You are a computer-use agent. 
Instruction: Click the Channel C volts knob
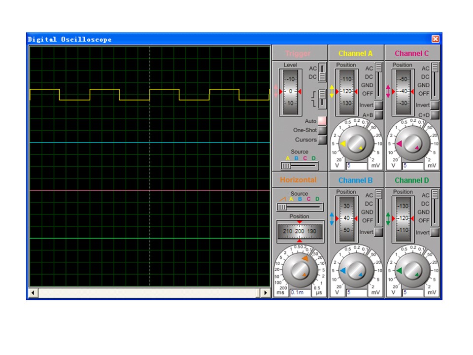tap(413, 143)
